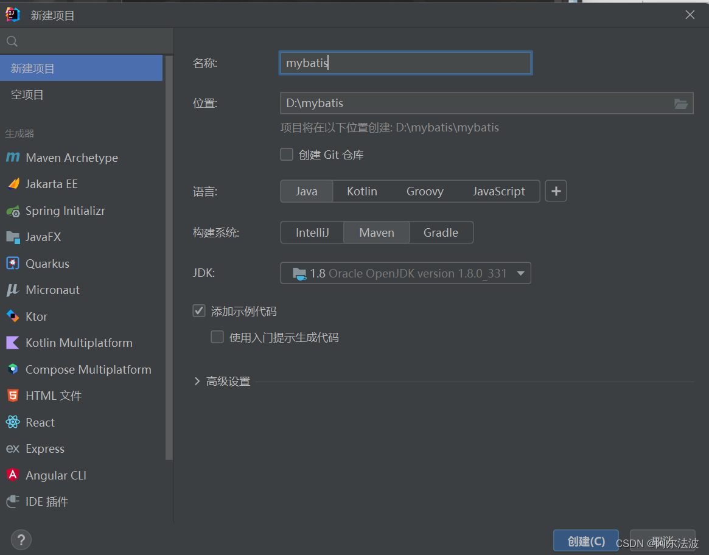The height and width of the screenshot is (555, 709).
Task: Click the Spring Initializr leaf icon
Action: pyautogui.click(x=13, y=211)
